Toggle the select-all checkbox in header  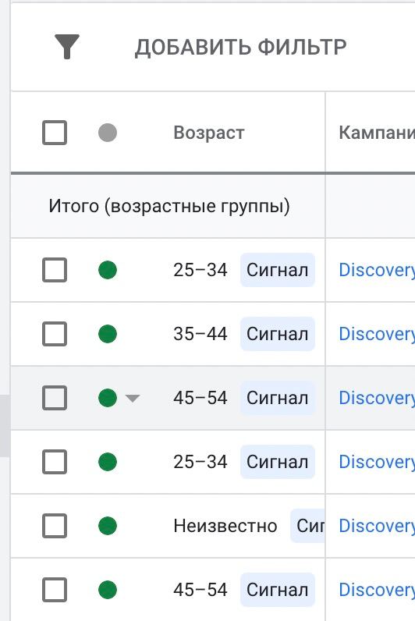pos(55,133)
